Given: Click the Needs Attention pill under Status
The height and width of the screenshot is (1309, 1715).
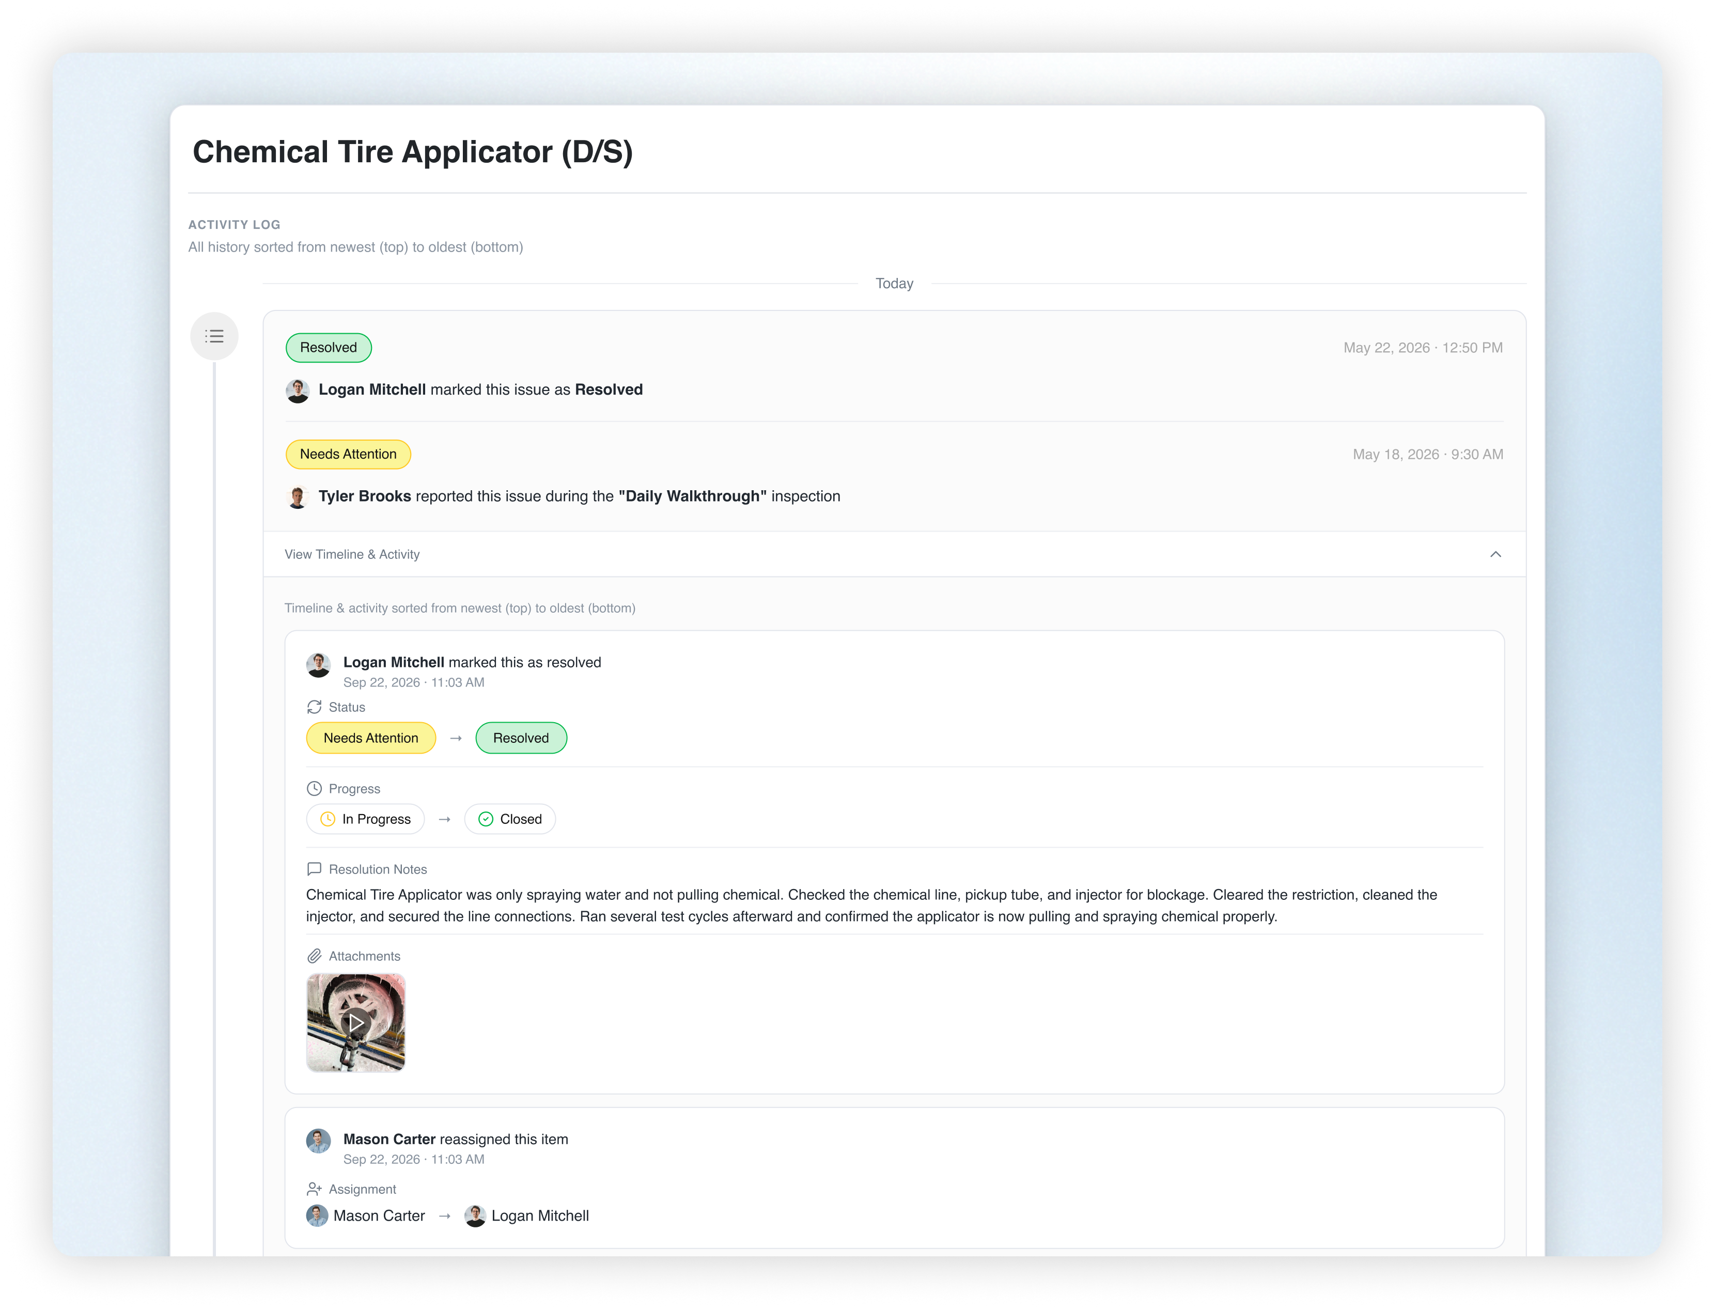Looking at the screenshot, I should click(x=370, y=738).
